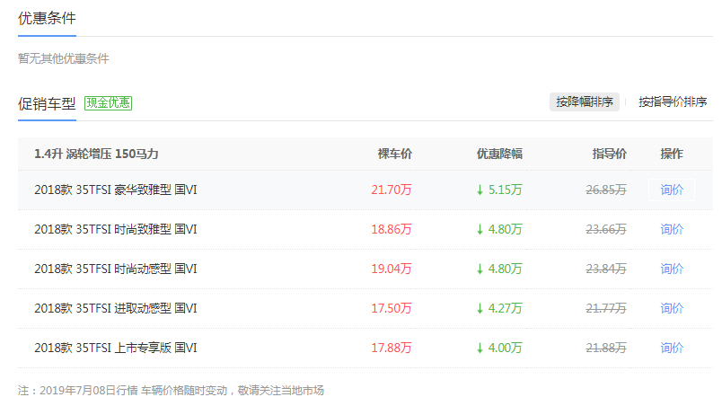Click 询价 for 豪华致雅型
This screenshot has height=406, width=722.
point(672,190)
